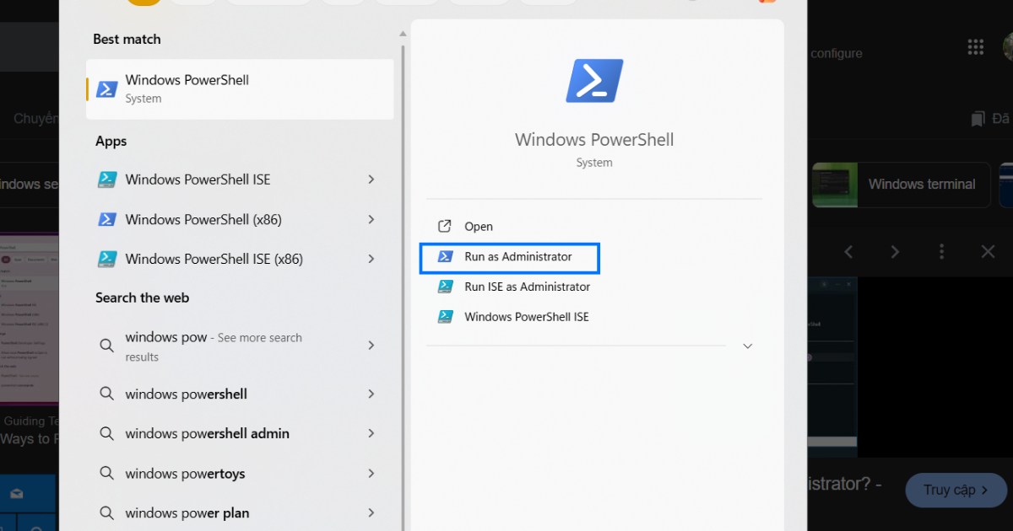Expand the windows powershell admin search suggestion

[371, 433]
